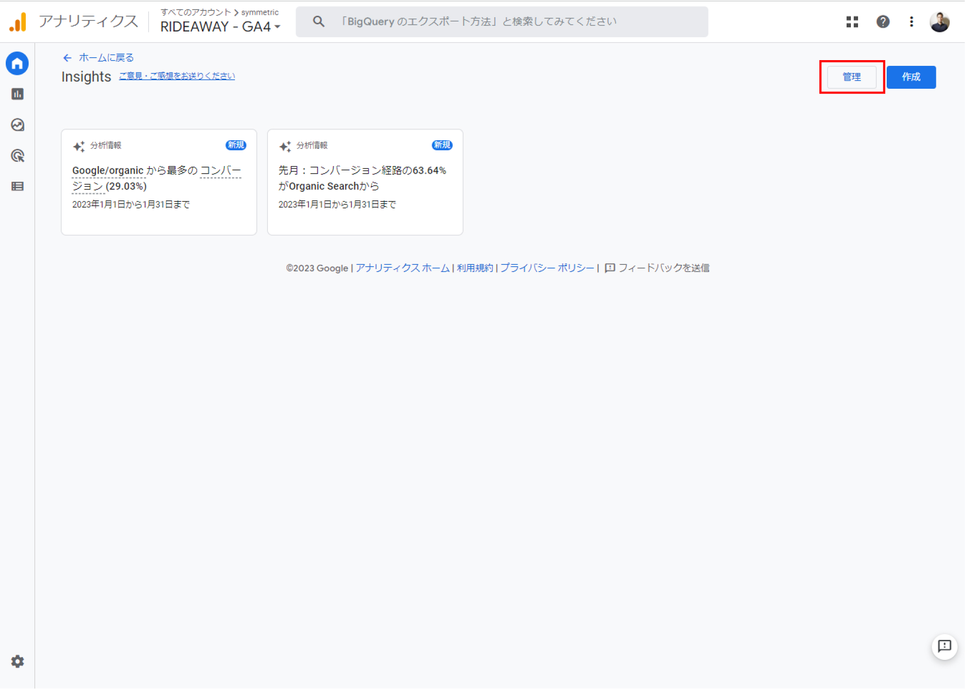Click the アナリティクス product name
Viewport: 965px width, 689px height.
[x=89, y=21]
